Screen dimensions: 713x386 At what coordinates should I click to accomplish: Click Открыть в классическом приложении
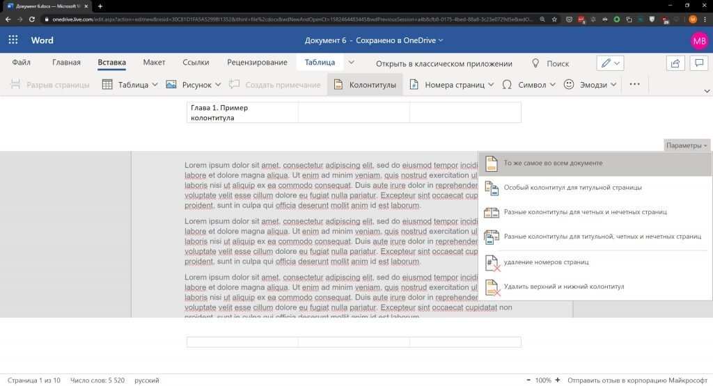pos(444,63)
